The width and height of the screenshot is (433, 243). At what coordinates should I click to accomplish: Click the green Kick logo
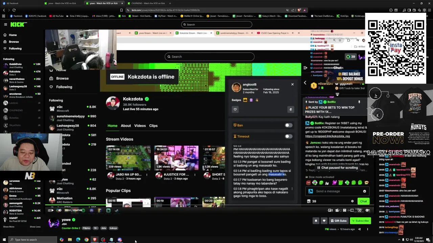point(18,24)
